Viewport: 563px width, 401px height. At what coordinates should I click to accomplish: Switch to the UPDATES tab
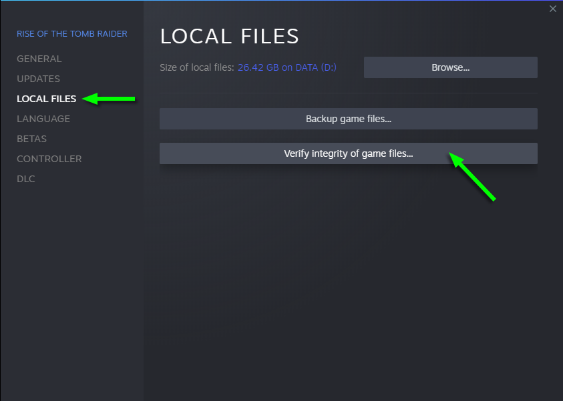point(38,79)
